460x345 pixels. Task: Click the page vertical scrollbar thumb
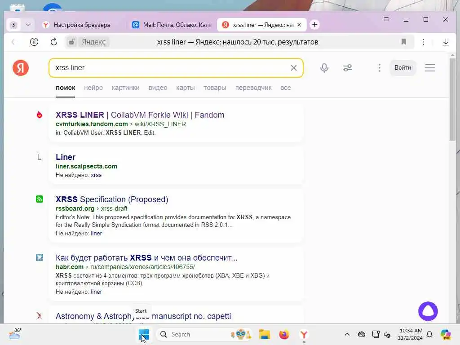452,100
